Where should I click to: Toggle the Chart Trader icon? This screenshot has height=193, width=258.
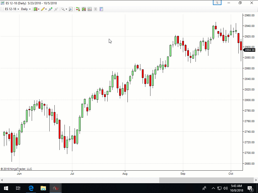point(78,9)
